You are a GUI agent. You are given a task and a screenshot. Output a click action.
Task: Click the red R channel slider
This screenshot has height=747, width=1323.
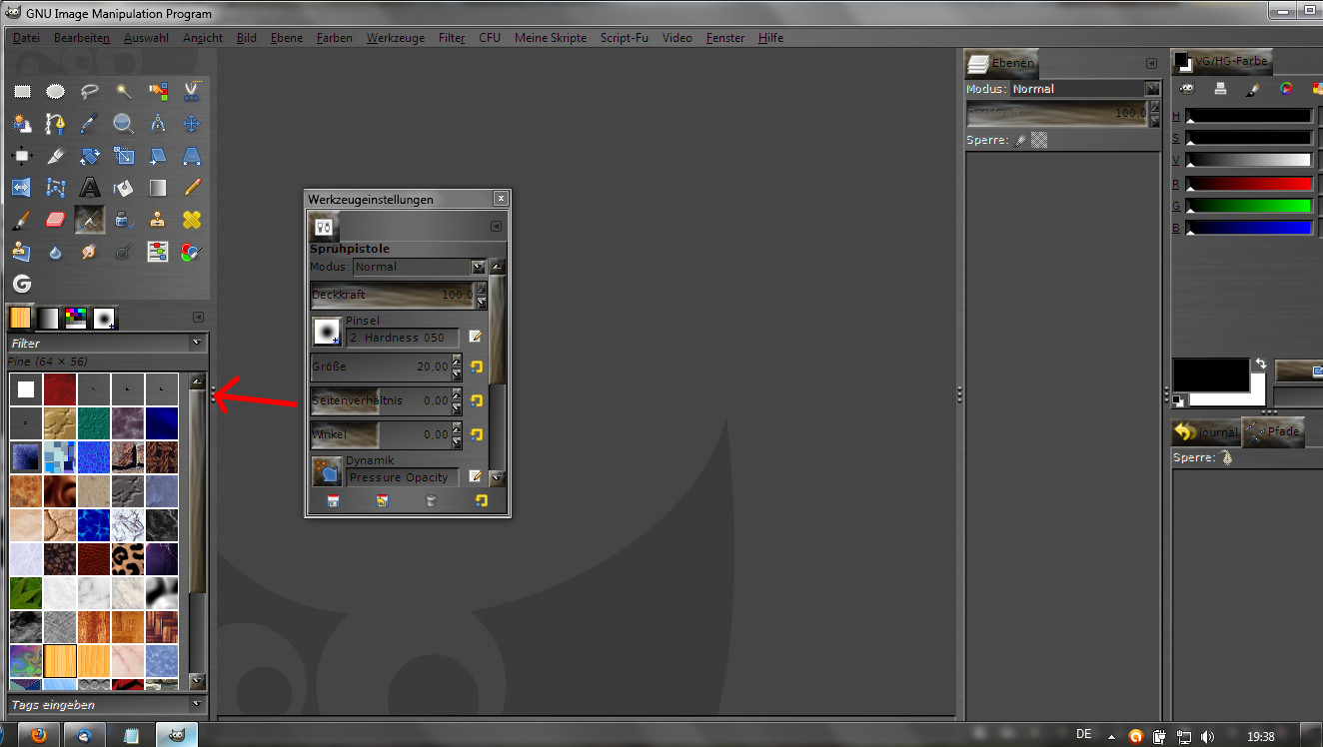pyautogui.click(x=1248, y=184)
